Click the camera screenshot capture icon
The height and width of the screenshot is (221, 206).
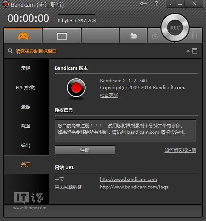point(155,36)
